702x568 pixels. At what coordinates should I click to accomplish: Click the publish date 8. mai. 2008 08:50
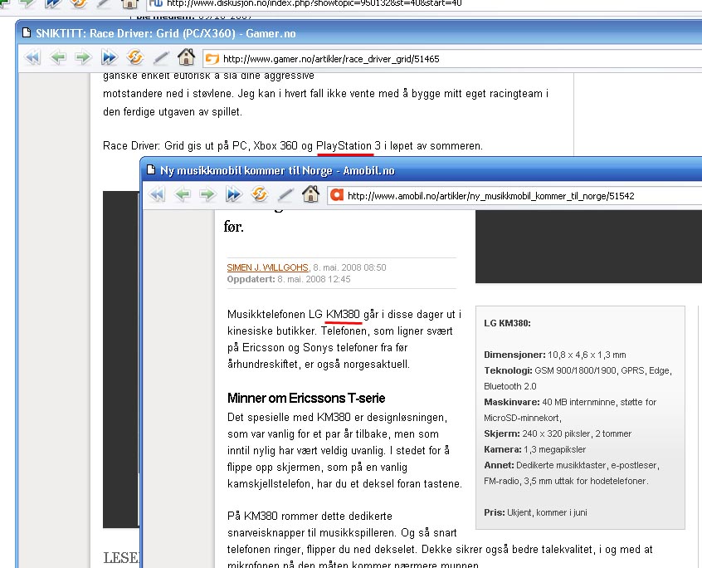(349, 267)
